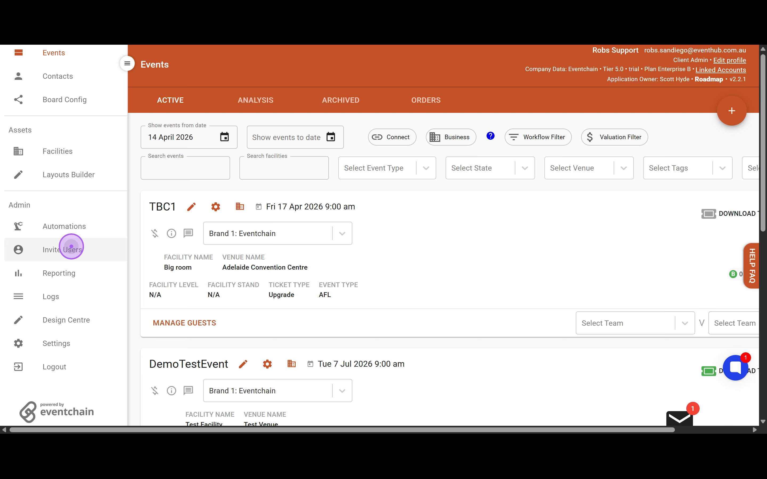The image size is (767, 479).
Task: Open the Roadmap link
Action: coord(709,79)
